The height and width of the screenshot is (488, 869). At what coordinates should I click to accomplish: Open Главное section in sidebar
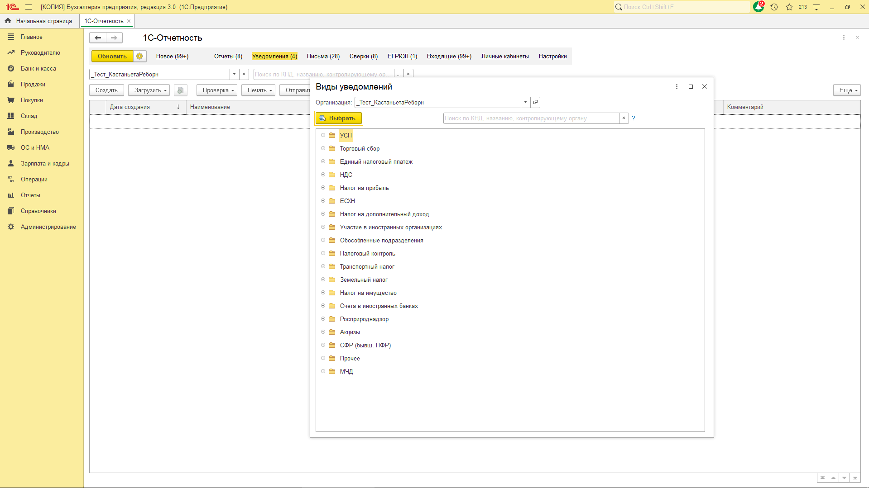31,37
